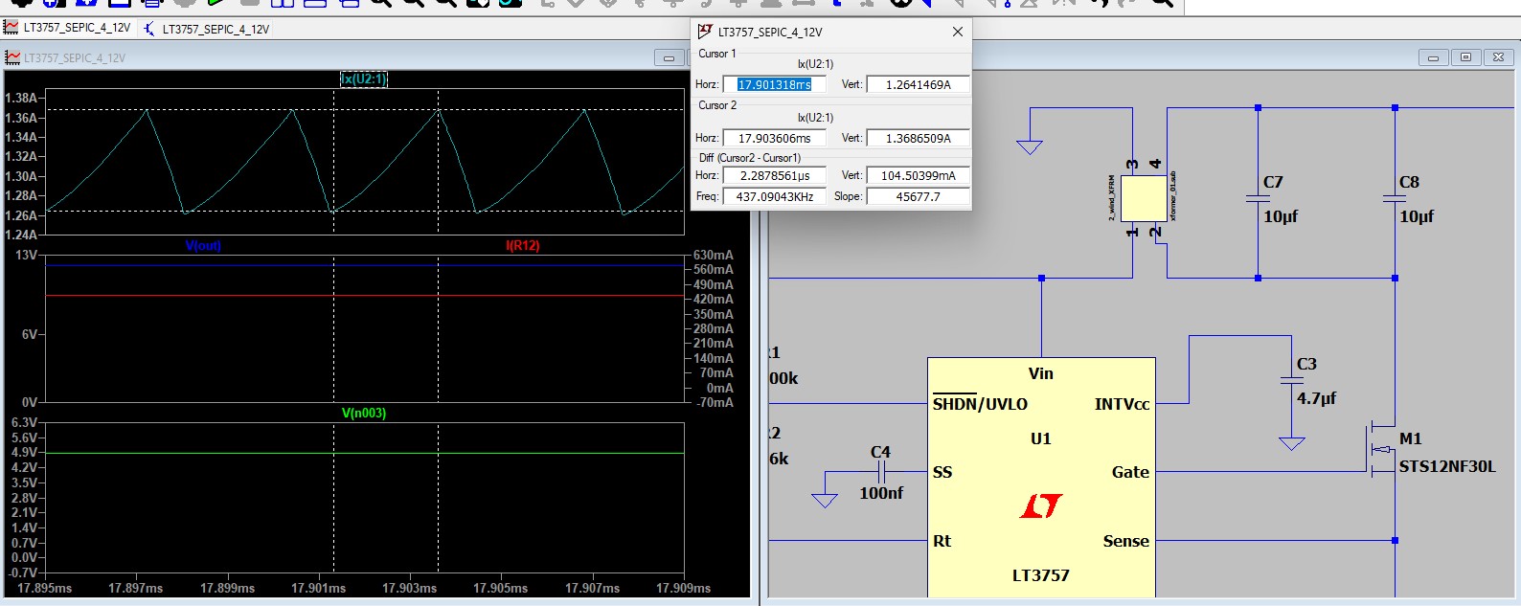This screenshot has height=606, width=1521.
Task: Select the Diff Freq value field
Action: [774, 197]
